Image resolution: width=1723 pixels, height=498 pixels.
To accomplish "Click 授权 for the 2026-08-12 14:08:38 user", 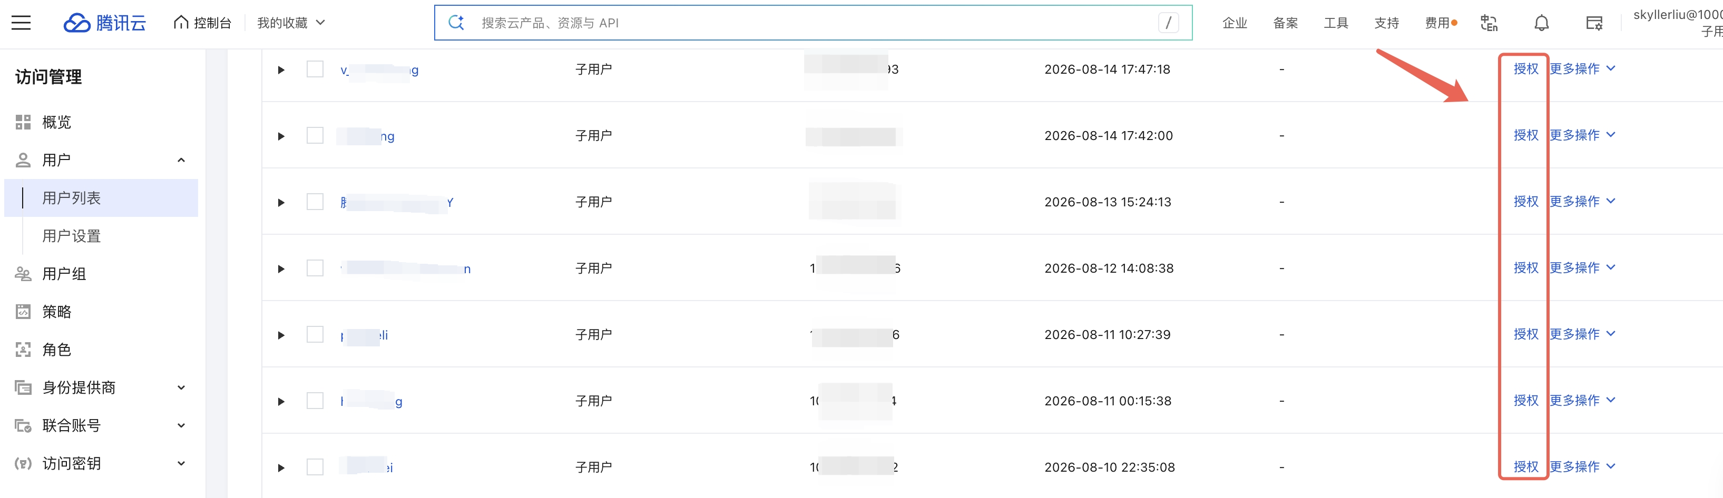I will click(x=1526, y=267).
